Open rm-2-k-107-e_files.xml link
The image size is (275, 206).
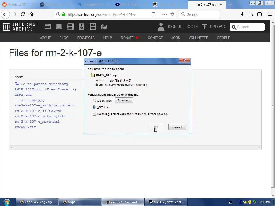(x=38, y=111)
